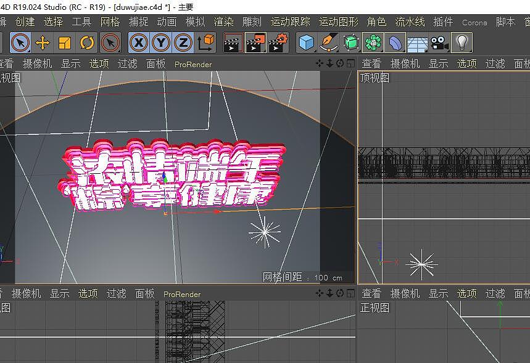
Task: Open 过滤 menu in perspective viewport
Action: (x=128, y=63)
